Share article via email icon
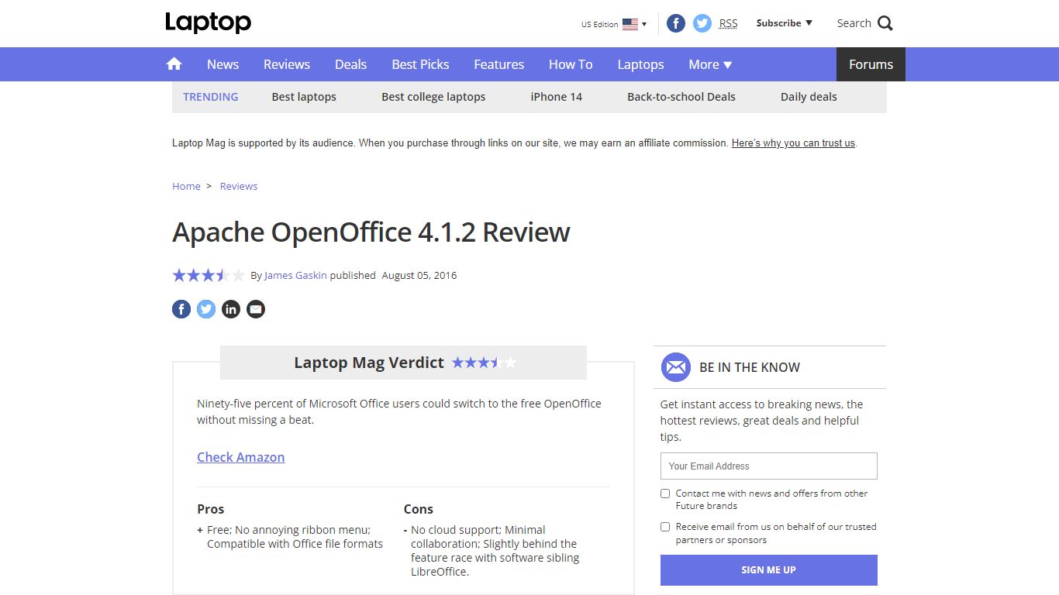This screenshot has height=595, width=1059. pyautogui.click(x=256, y=309)
